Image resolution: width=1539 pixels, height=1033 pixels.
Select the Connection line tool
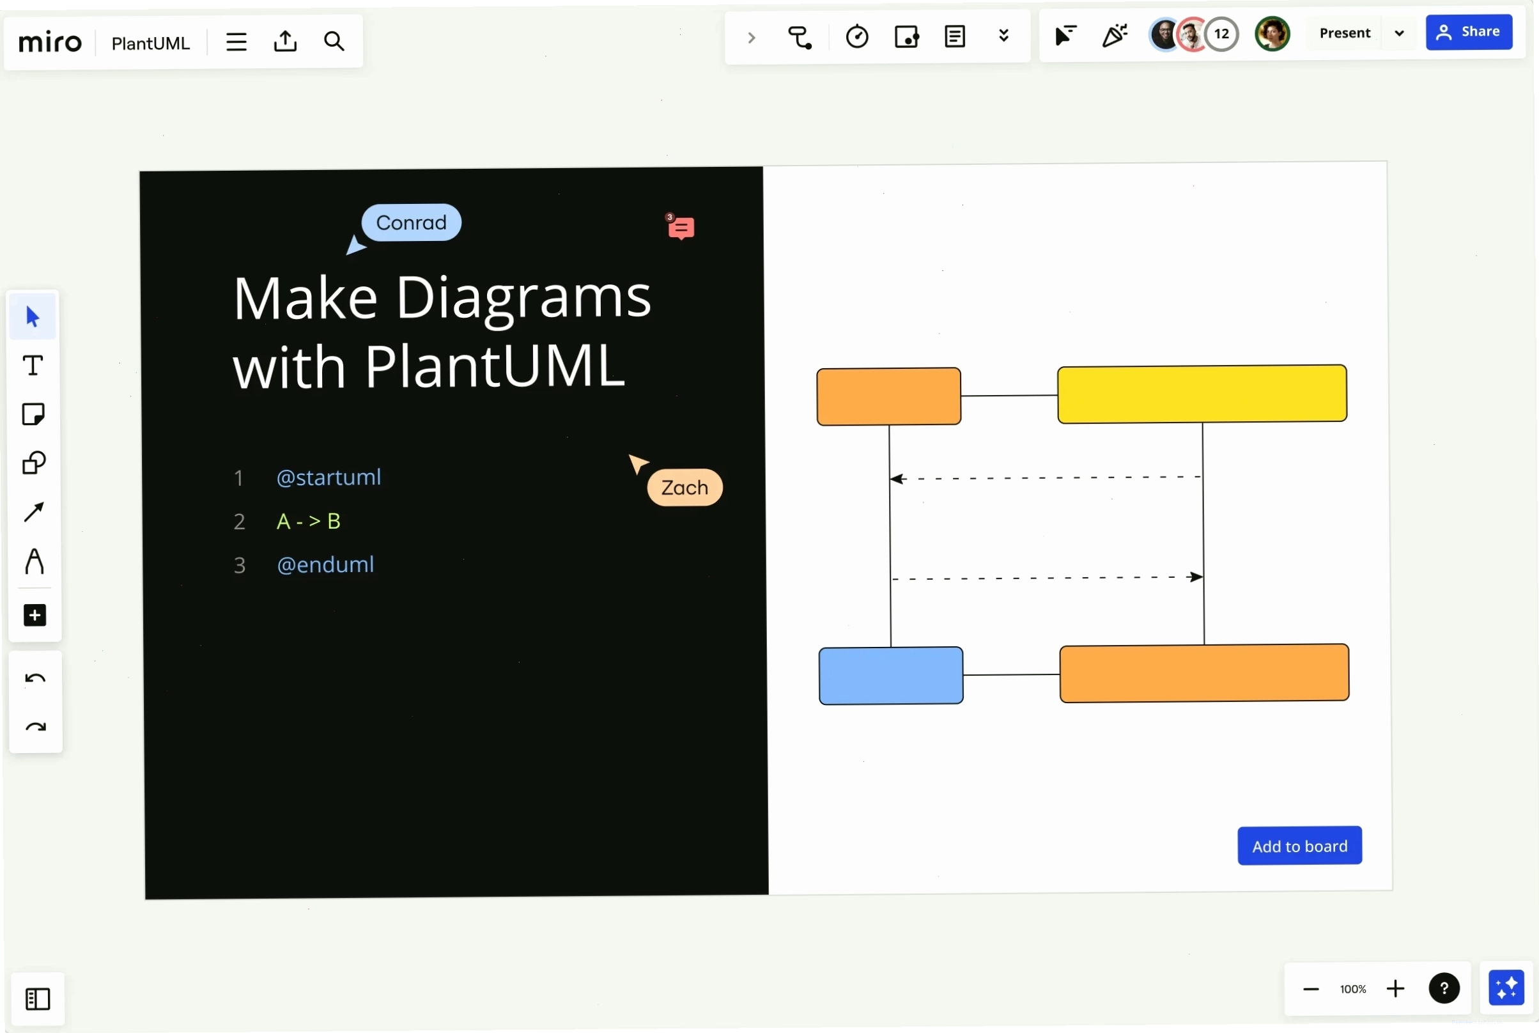coord(34,512)
